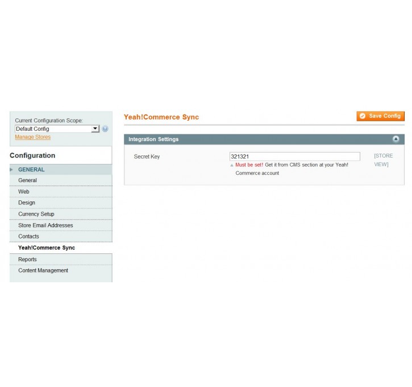This screenshot has height=387, width=412.
Task: Expand the GENERAL section triangle
Action: point(11,170)
